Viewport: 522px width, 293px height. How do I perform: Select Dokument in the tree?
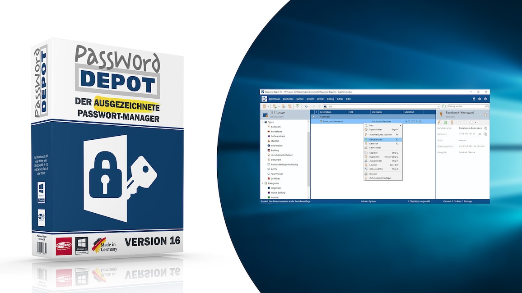point(276,160)
